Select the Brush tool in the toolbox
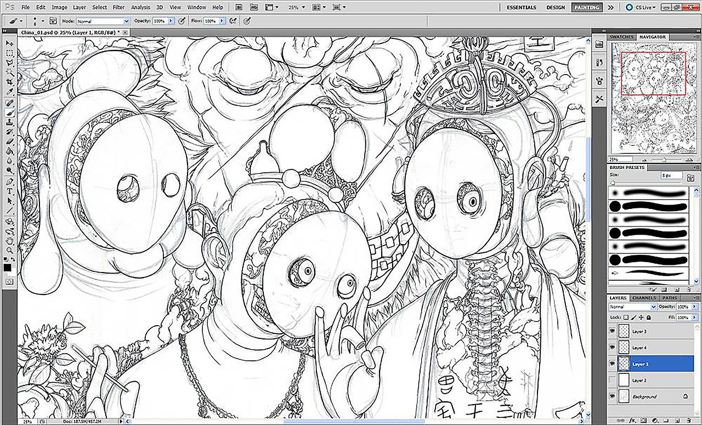The height and width of the screenshot is (425, 702). click(9, 112)
